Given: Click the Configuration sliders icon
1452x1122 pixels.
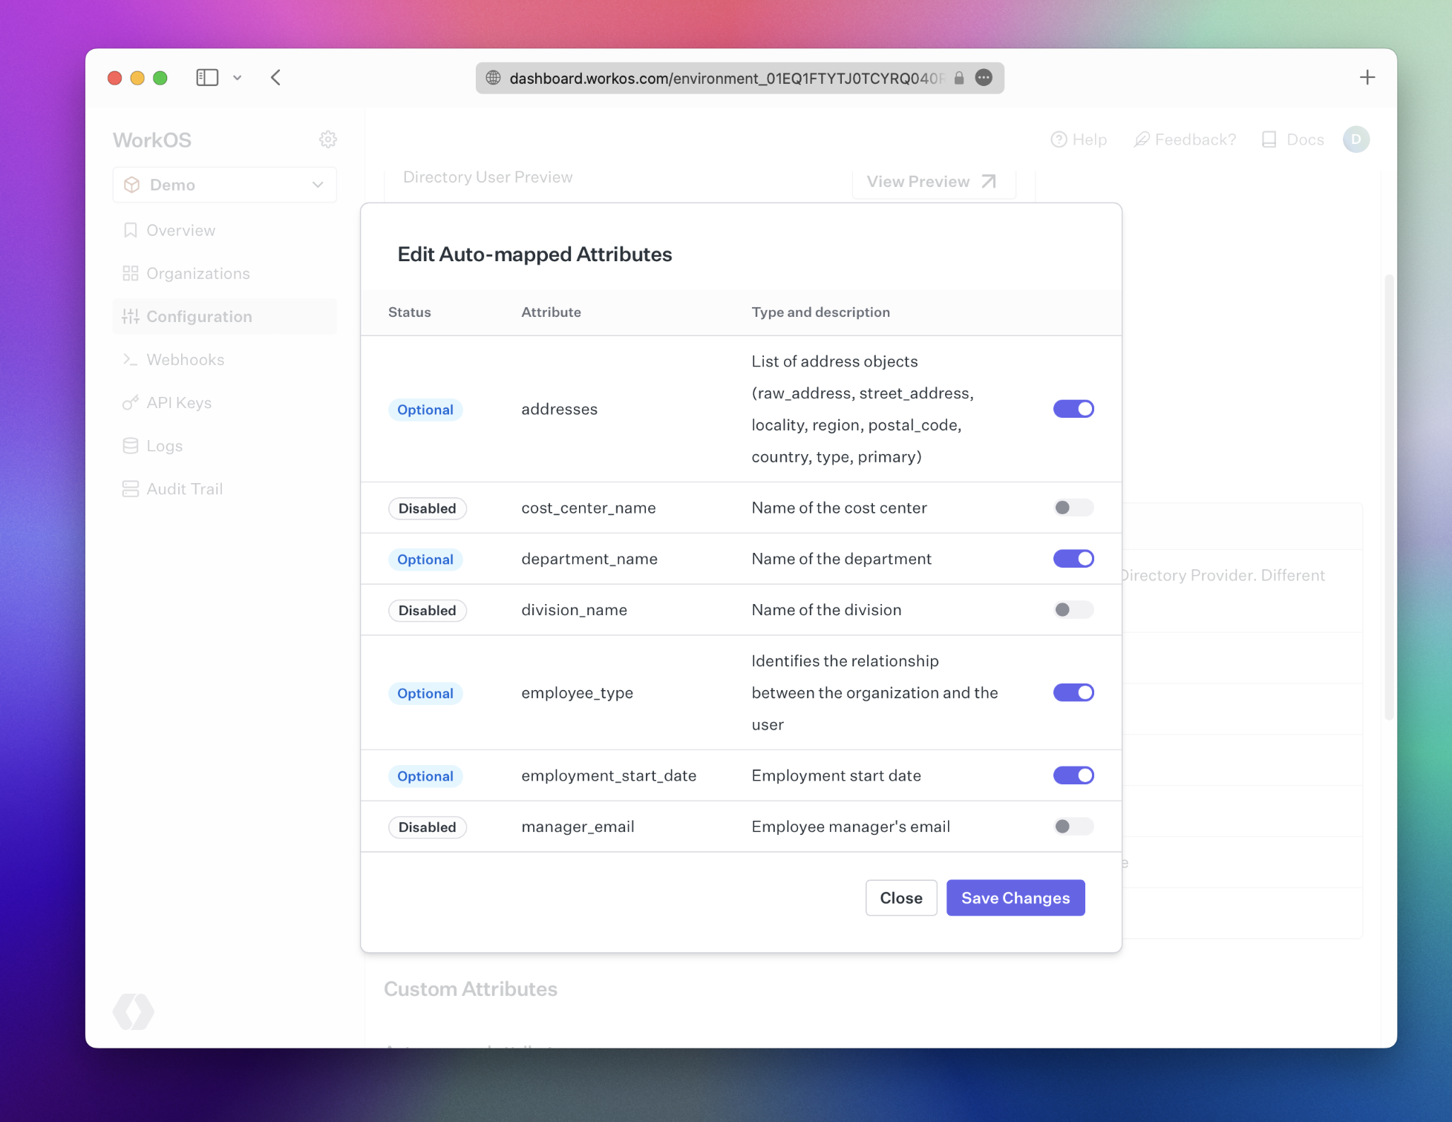Looking at the screenshot, I should click(131, 316).
